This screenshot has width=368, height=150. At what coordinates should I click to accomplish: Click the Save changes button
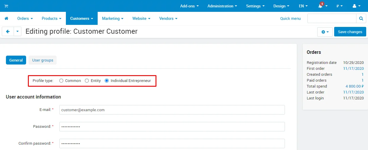click(x=350, y=32)
